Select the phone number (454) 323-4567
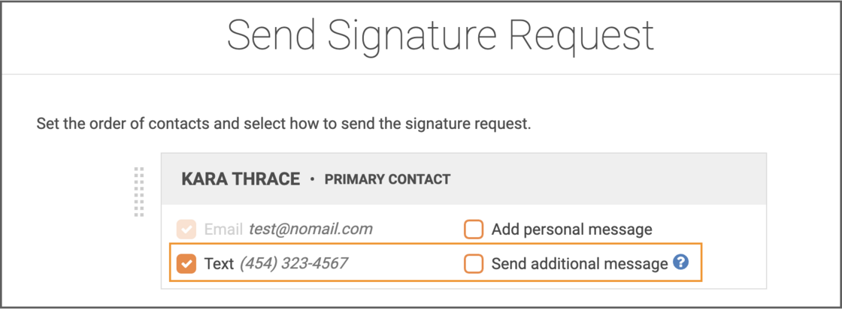The height and width of the screenshot is (309, 842). coord(294,263)
